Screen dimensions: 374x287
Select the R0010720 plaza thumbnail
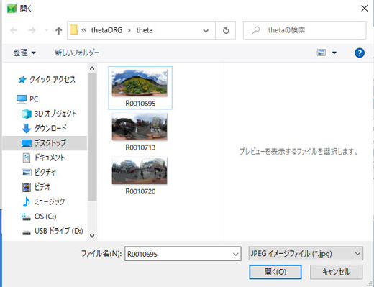tap(140, 170)
